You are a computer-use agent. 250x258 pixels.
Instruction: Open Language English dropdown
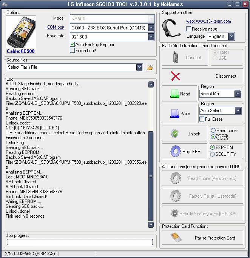click(x=231, y=36)
